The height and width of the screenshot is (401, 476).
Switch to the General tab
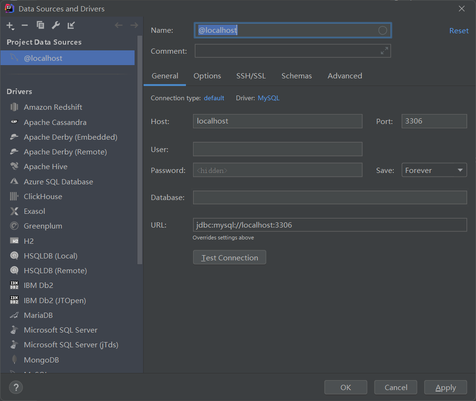pos(165,76)
